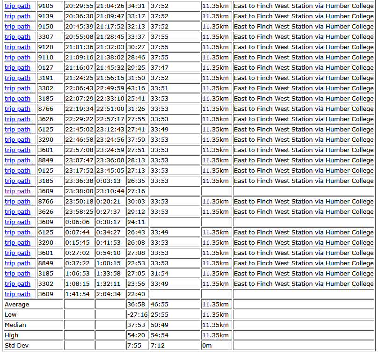Open trip path for vehicle 9110 at 21:09:16
This screenshot has width=379, height=356.
pyautogui.click(x=17, y=58)
